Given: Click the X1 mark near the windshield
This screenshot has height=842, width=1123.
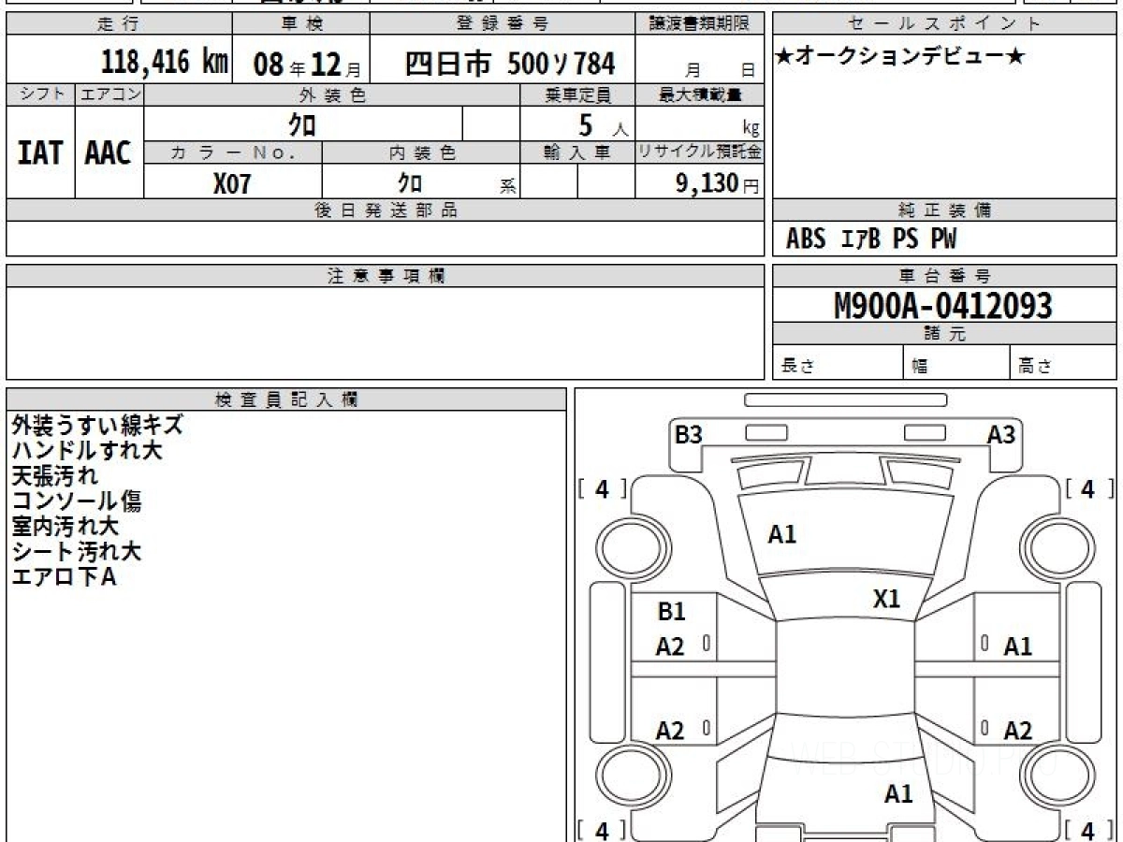Looking at the screenshot, I should 886,600.
